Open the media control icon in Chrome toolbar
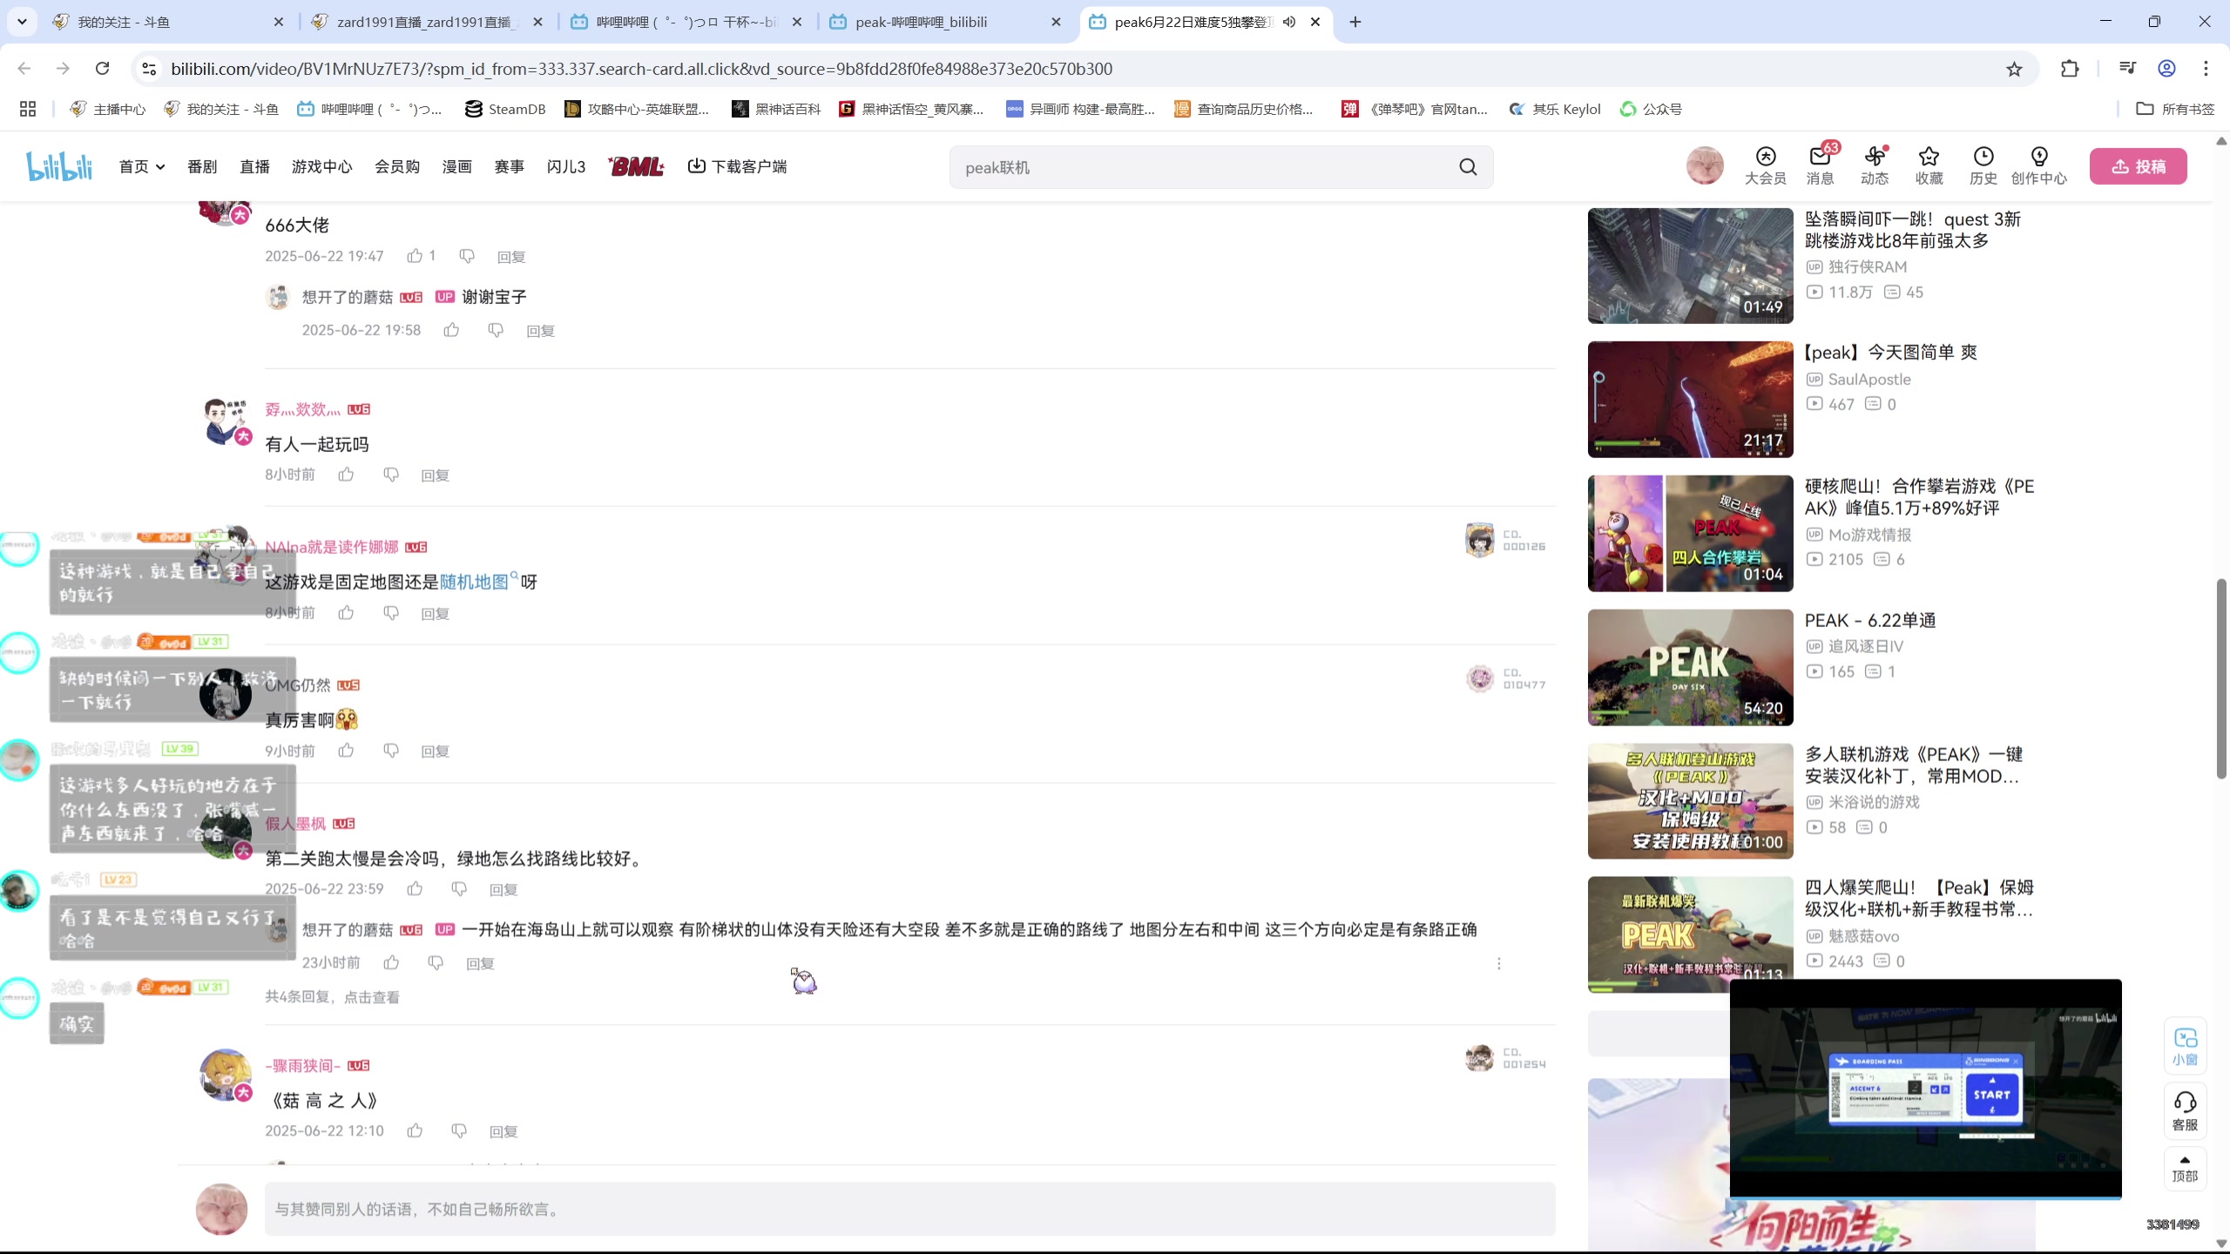 coord(2127,69)
